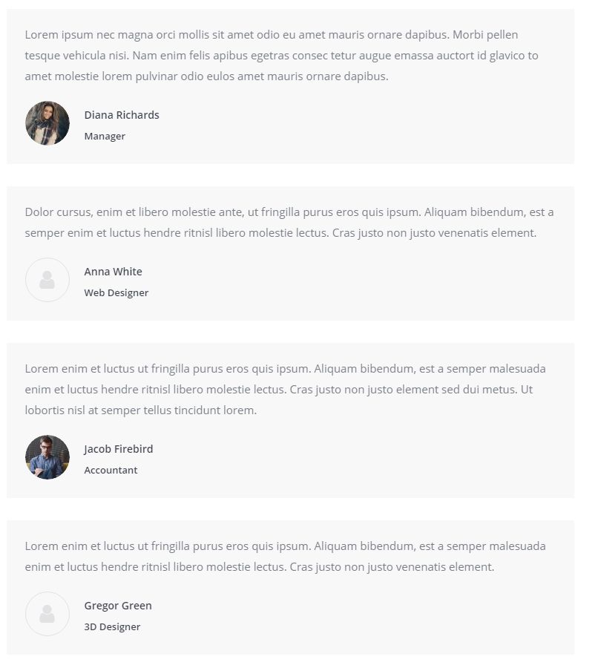The image size is (598, 671).
Task: Click the 3D Designer job title
Action: coord(112,627)
